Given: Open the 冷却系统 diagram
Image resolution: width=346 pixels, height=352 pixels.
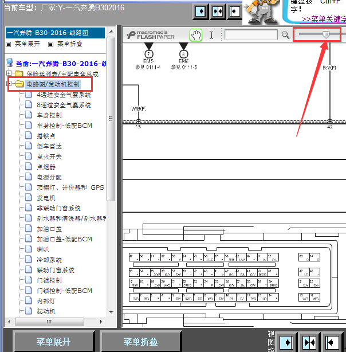Looking at the screenshot, I should 49,260.
